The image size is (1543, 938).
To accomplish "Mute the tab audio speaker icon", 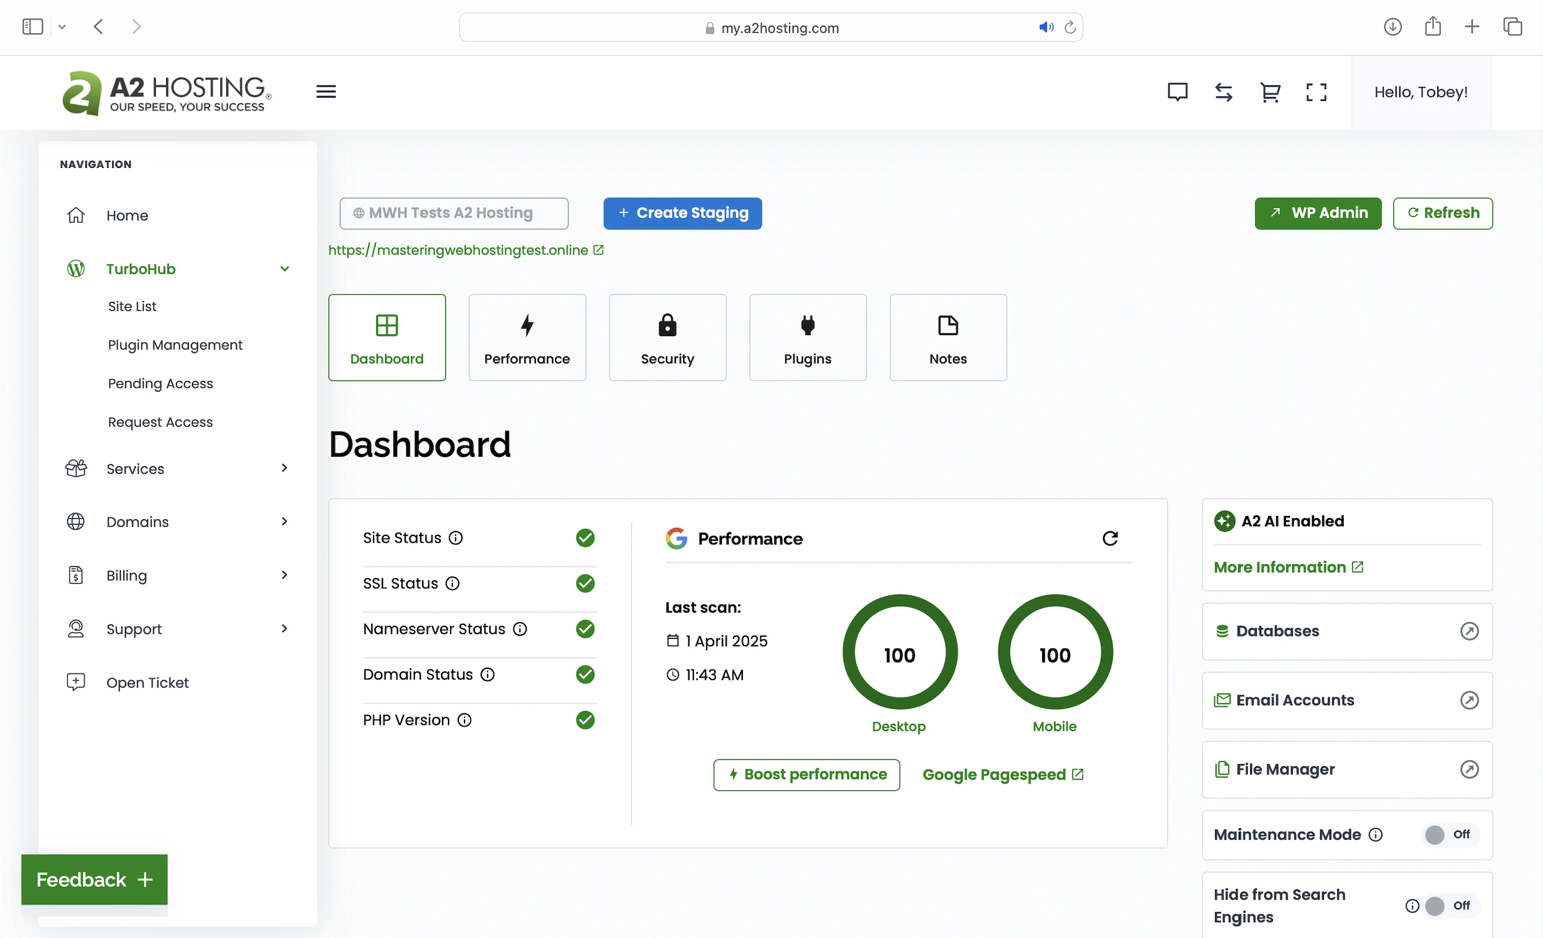I will coord(1045,27).
